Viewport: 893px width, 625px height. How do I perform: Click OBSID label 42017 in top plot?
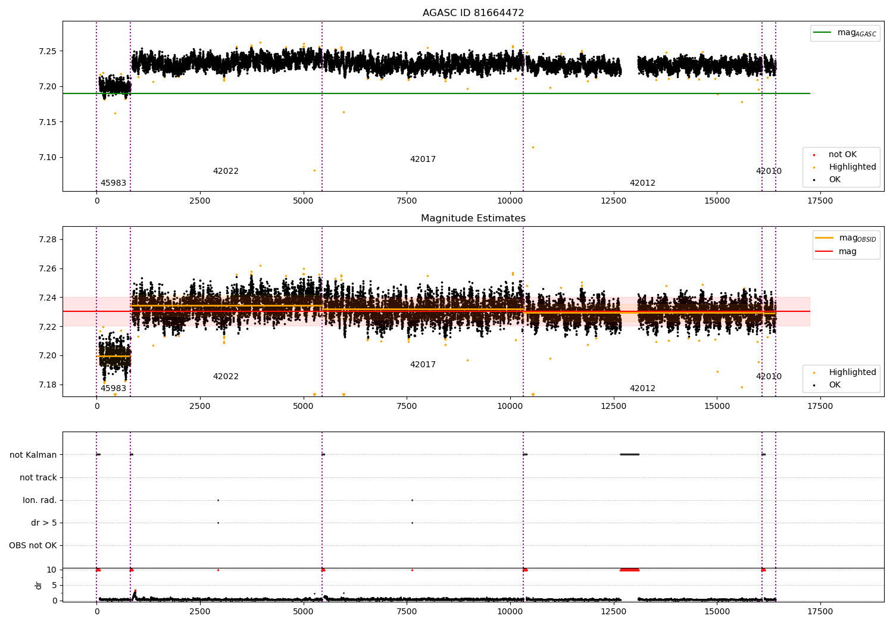point(423,160)
